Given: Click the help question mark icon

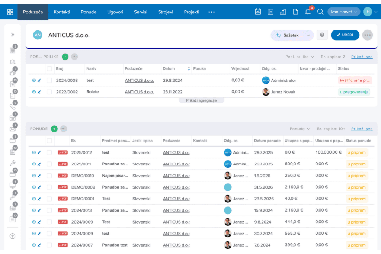Looking at the screenshot, I should 322,35.
